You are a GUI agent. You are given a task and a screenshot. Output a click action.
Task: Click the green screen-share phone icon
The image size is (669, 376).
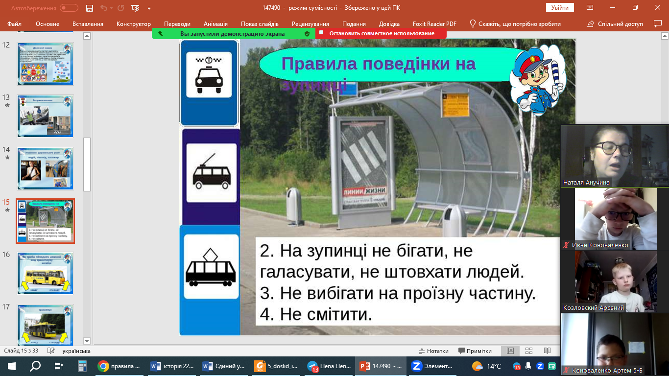click(160, 33)
